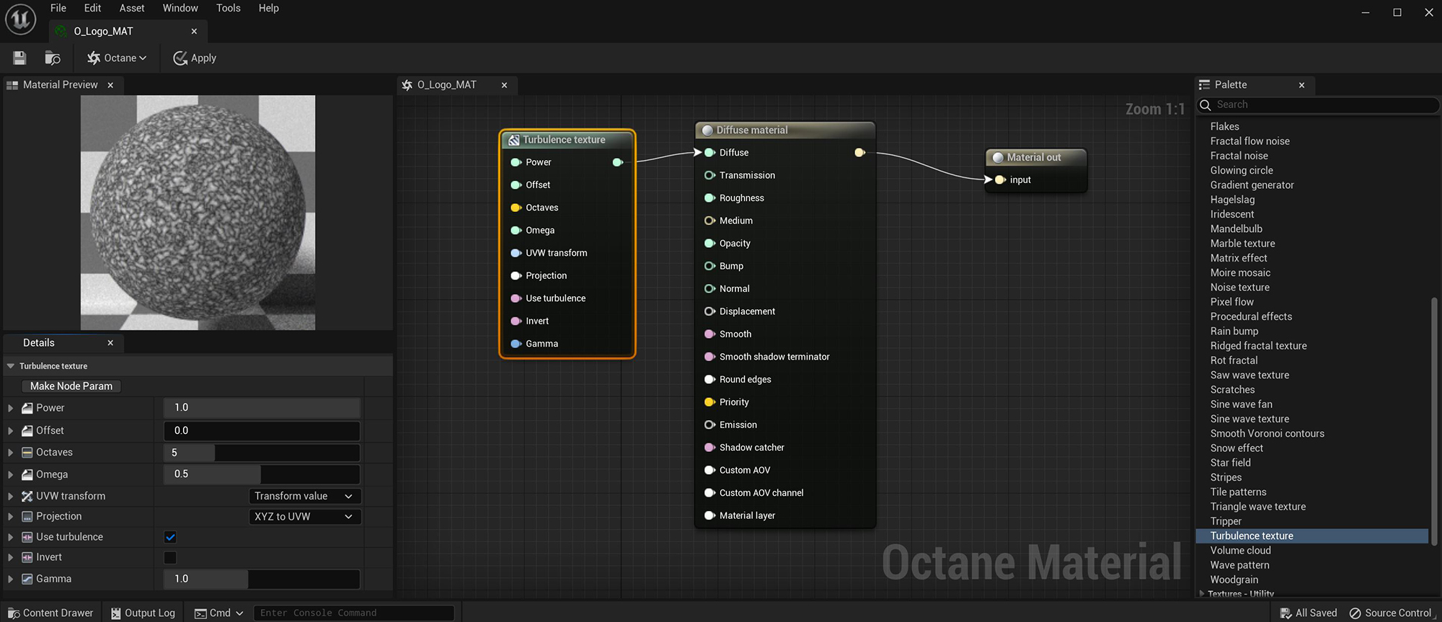The width and height of the screenshot is (1442, 622).
Task: Click the Octaves pin on Turbulence node
Action: coord(516,208)
